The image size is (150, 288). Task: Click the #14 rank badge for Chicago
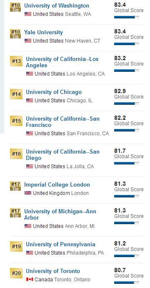[16, 94]
